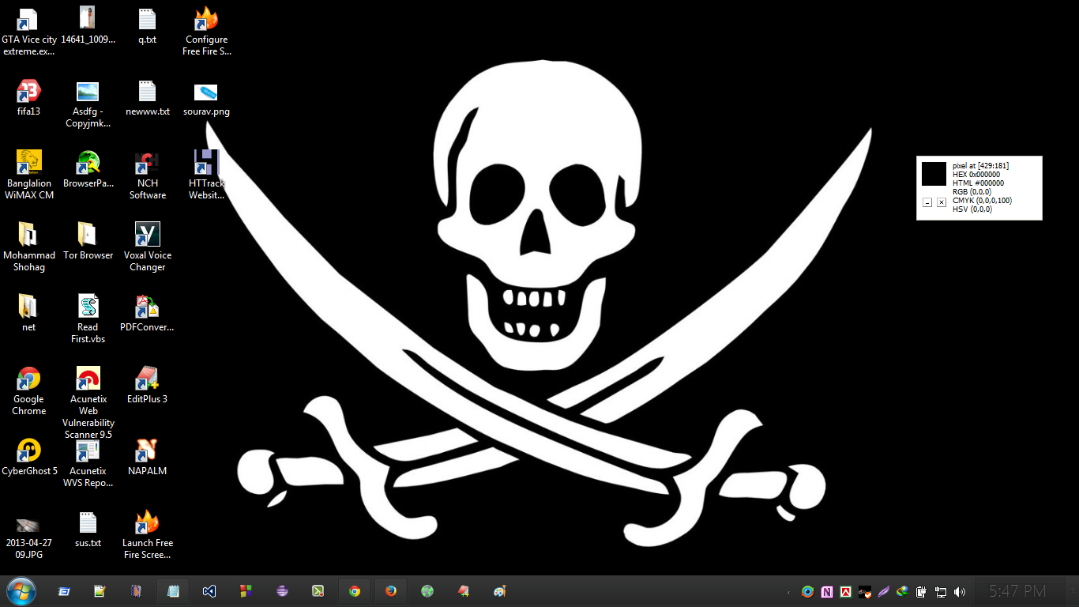Click the green globe taskbar icon
This screenshot has width=1079, height=607.
pyautogui.click(x=427, y=591)
